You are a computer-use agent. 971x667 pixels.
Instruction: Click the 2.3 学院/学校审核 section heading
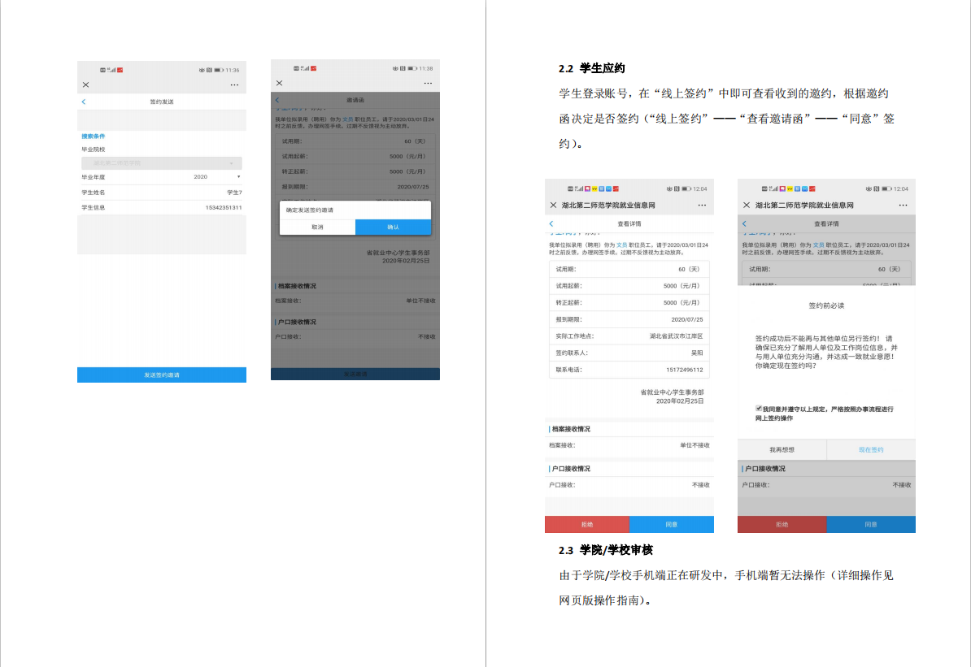coord(606,550)
